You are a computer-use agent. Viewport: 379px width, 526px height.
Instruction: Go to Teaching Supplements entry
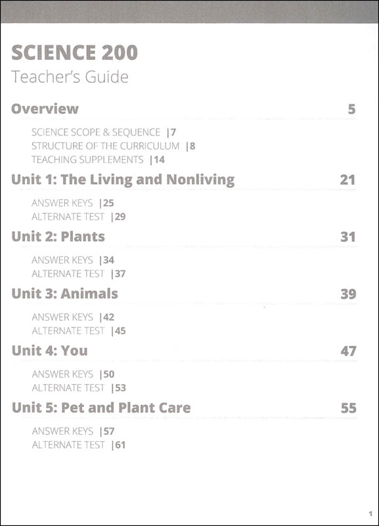(98, 160)
